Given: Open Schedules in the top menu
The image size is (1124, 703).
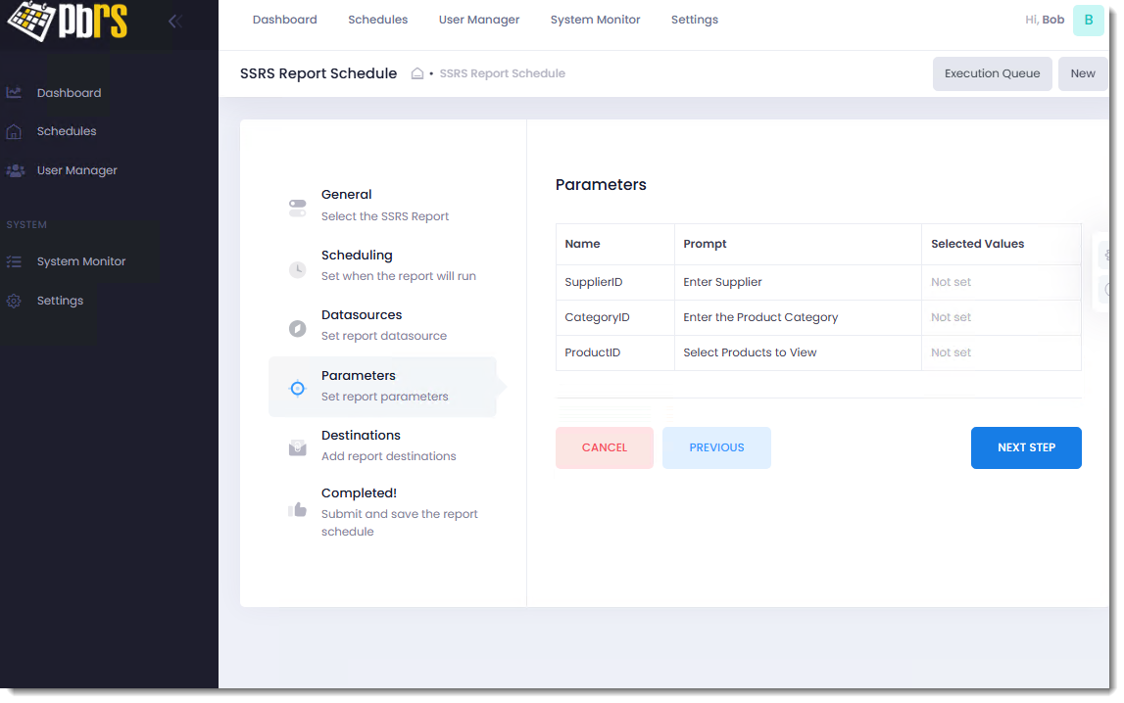Looking at the screenshot, I should tap(377, 20).
